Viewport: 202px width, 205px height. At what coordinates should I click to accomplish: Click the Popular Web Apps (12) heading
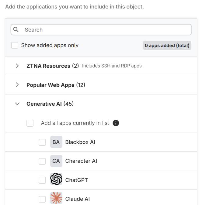[56, 85]
